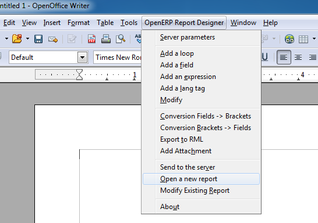The width and height of the screenshot is (318, 223).
Task: Toggle Underline formatting
Action: click(x=264, y=57)
